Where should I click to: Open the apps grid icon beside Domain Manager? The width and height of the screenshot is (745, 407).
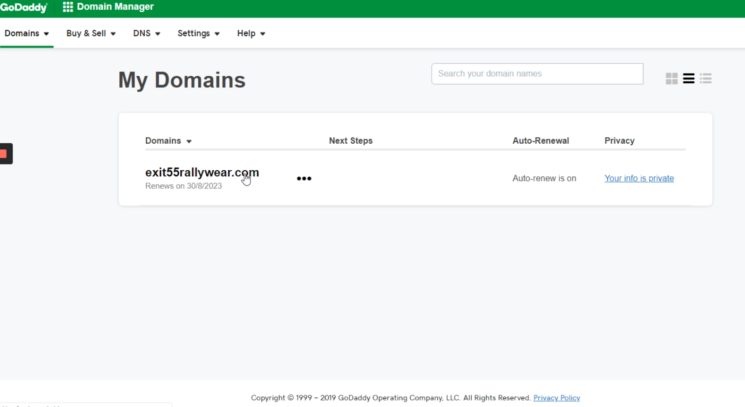[x=68, y=7]
